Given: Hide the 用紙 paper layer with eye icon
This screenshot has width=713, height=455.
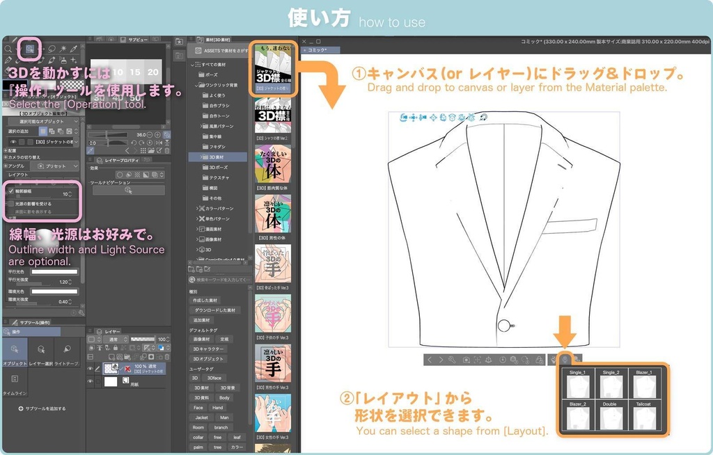Looking at the screenshot, I should pyautogui.click(x=90, y=381).
